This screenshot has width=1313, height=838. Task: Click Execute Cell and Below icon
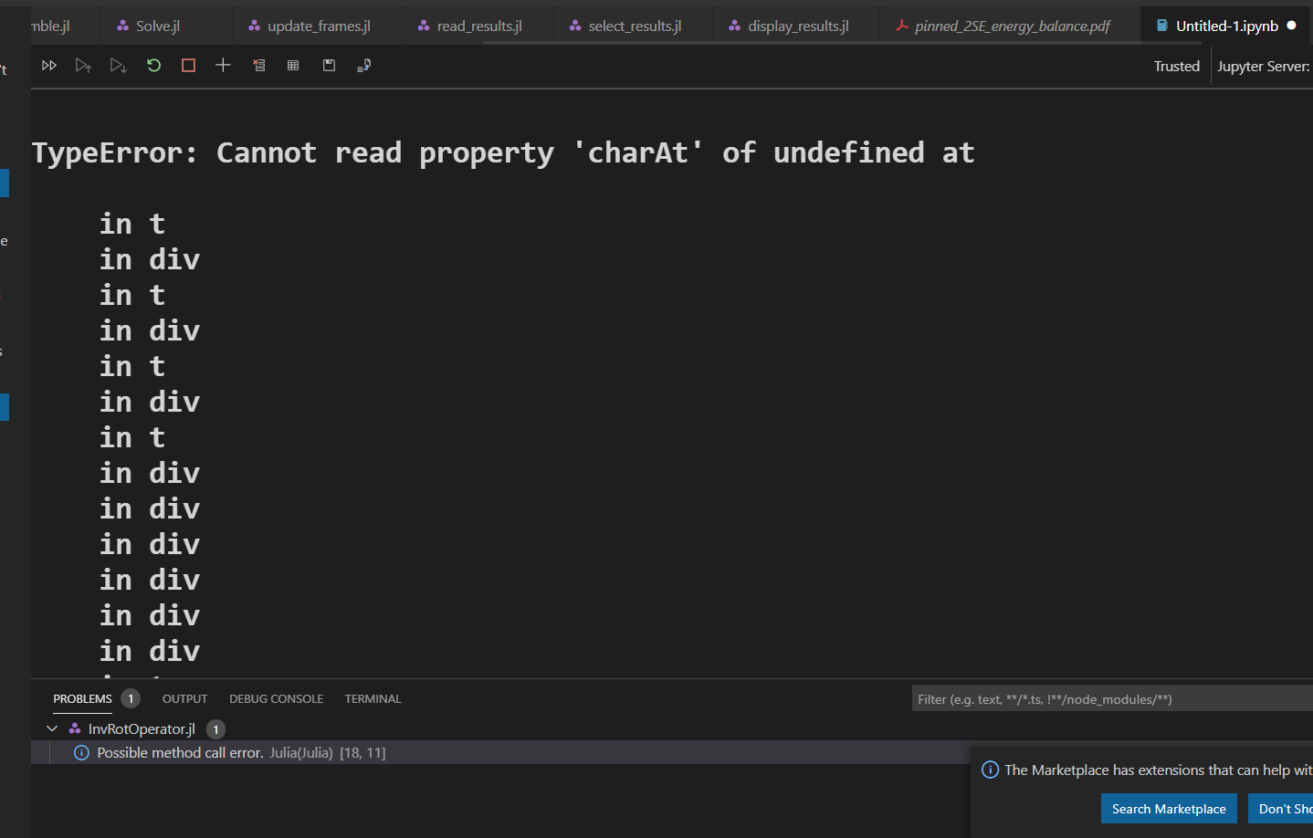click(118, 65)
